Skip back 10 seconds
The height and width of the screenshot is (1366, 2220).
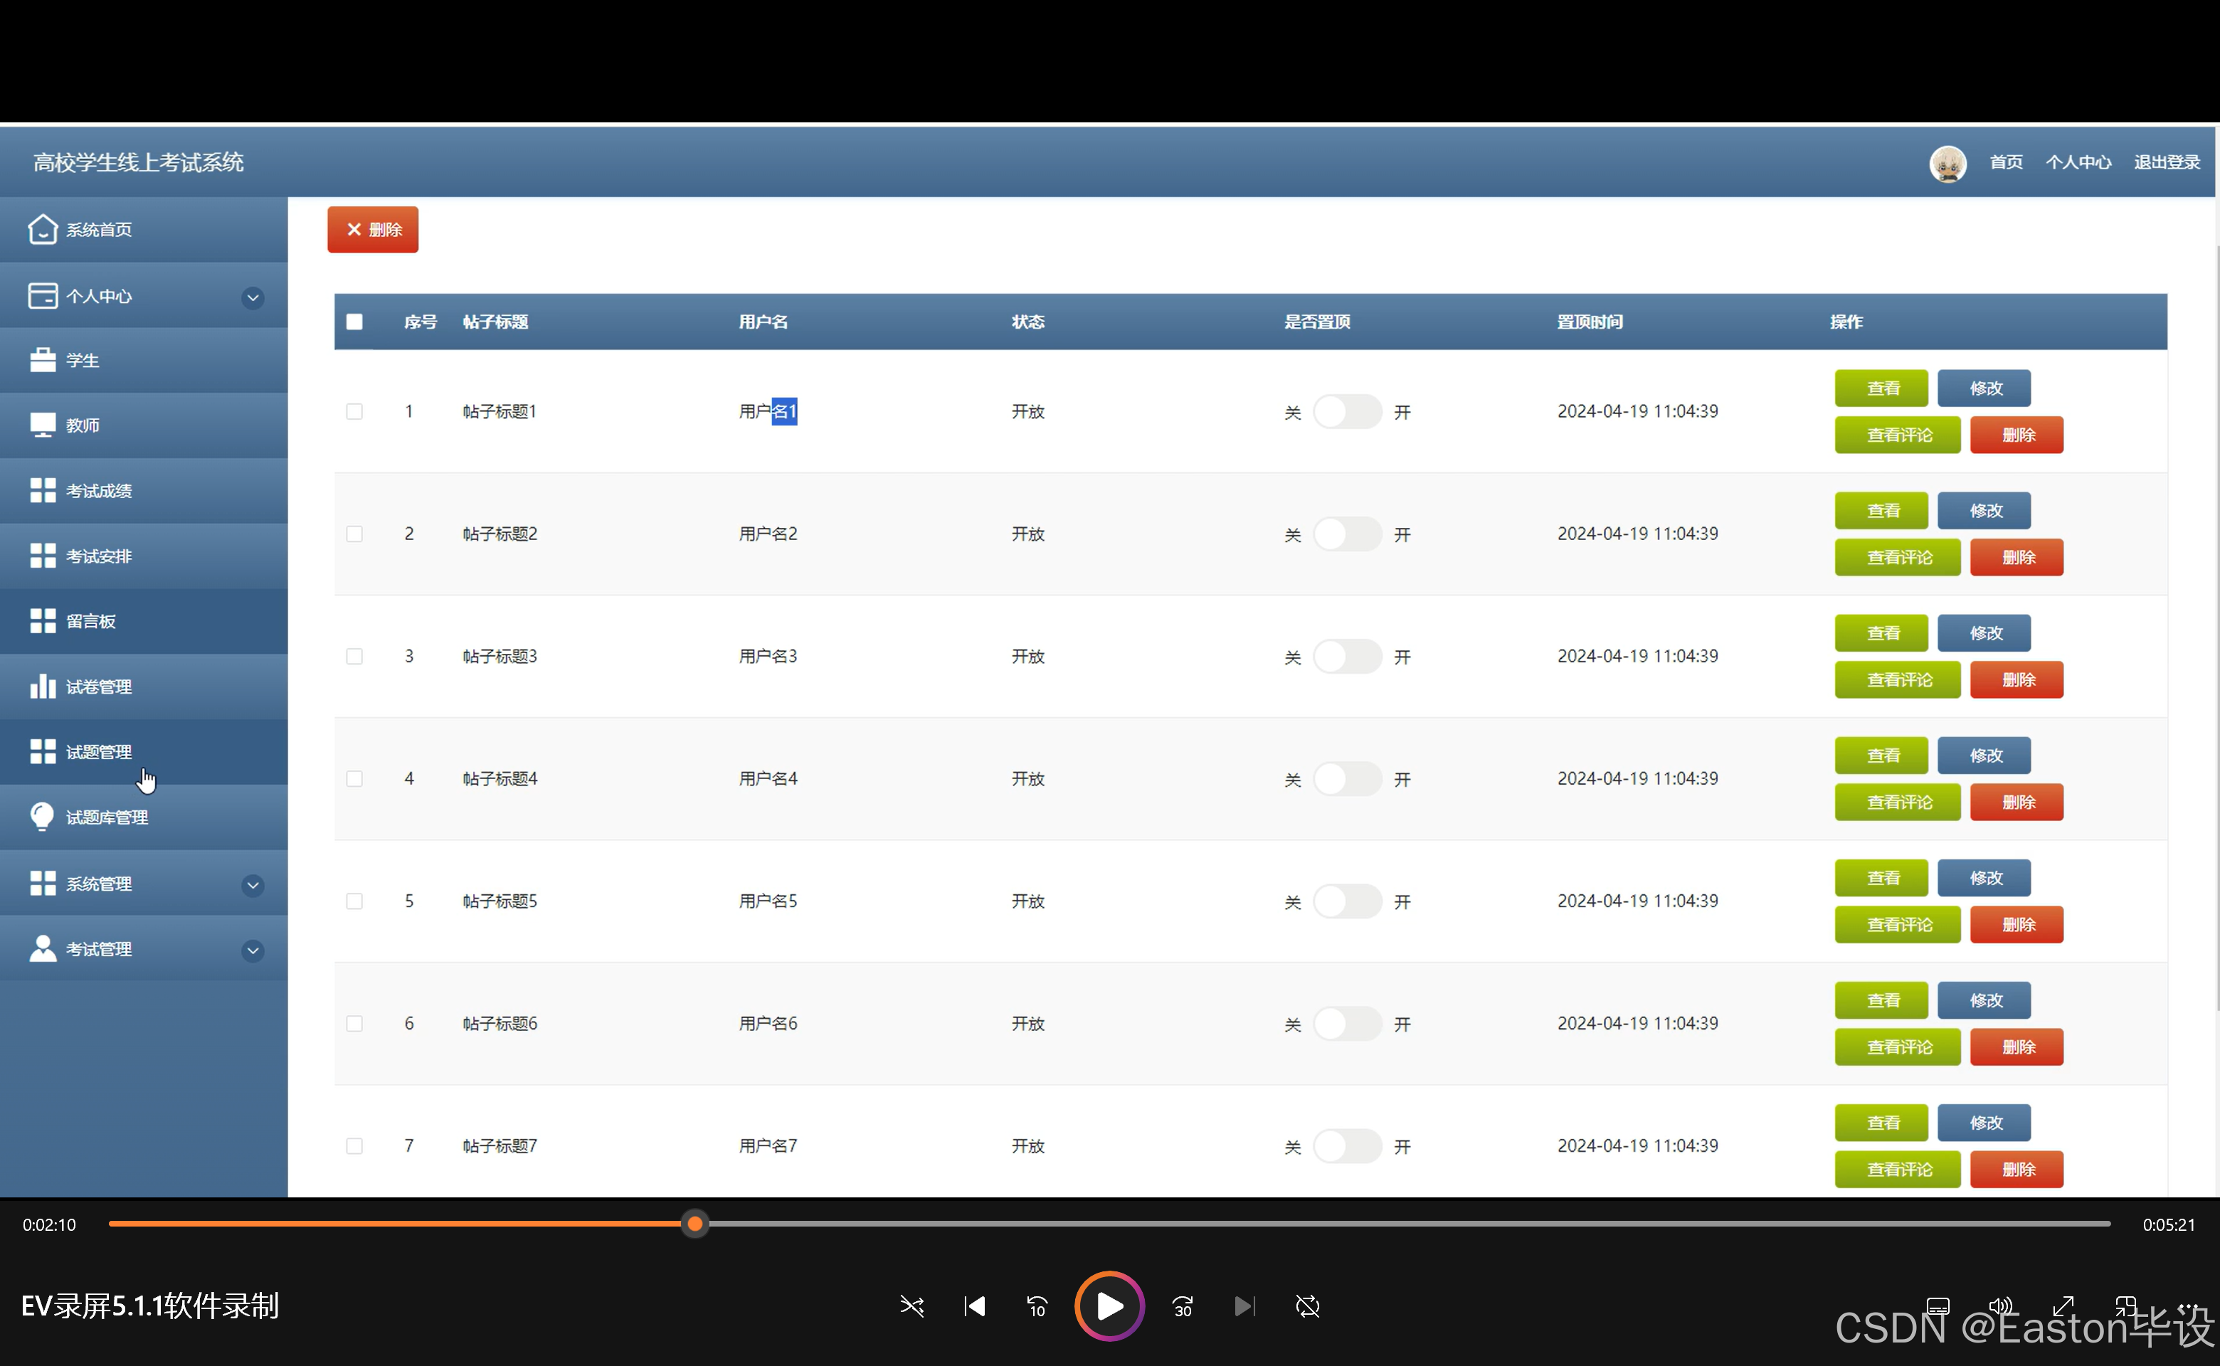pyautogui.click(x=1037, y=1306)
